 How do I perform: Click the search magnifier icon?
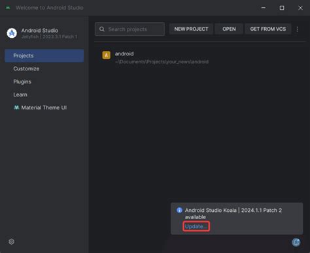coord(102,29)
